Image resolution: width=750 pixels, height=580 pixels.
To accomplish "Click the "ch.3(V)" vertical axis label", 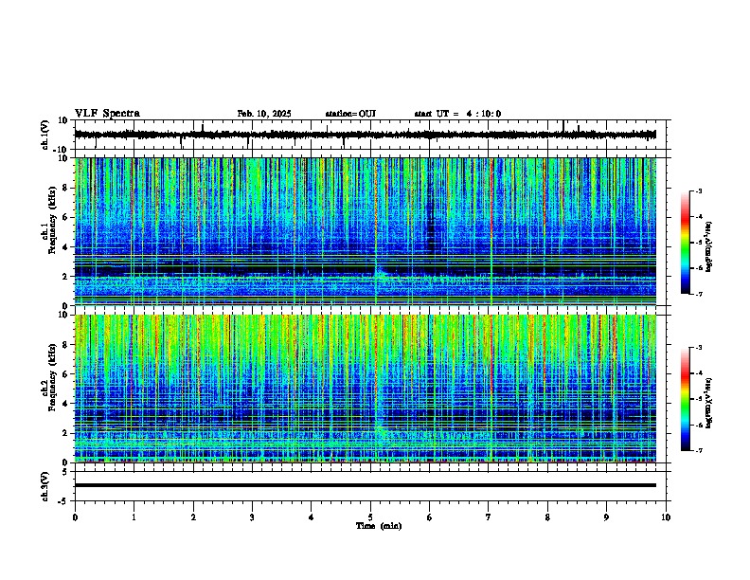I will click(x=45, y=487).
